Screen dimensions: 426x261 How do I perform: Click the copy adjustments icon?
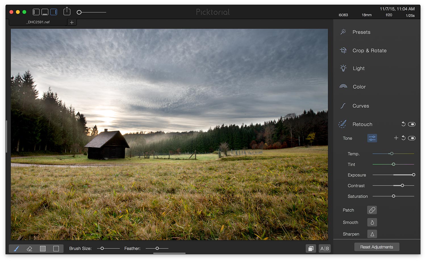[x=311, y=249]
